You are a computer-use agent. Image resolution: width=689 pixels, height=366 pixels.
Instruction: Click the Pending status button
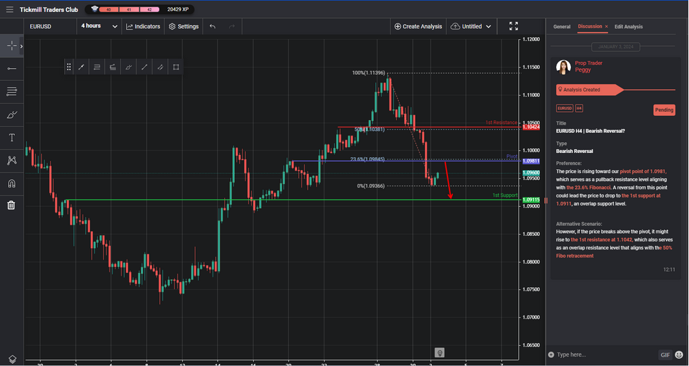pyautogui.click(x=664, y=110)
